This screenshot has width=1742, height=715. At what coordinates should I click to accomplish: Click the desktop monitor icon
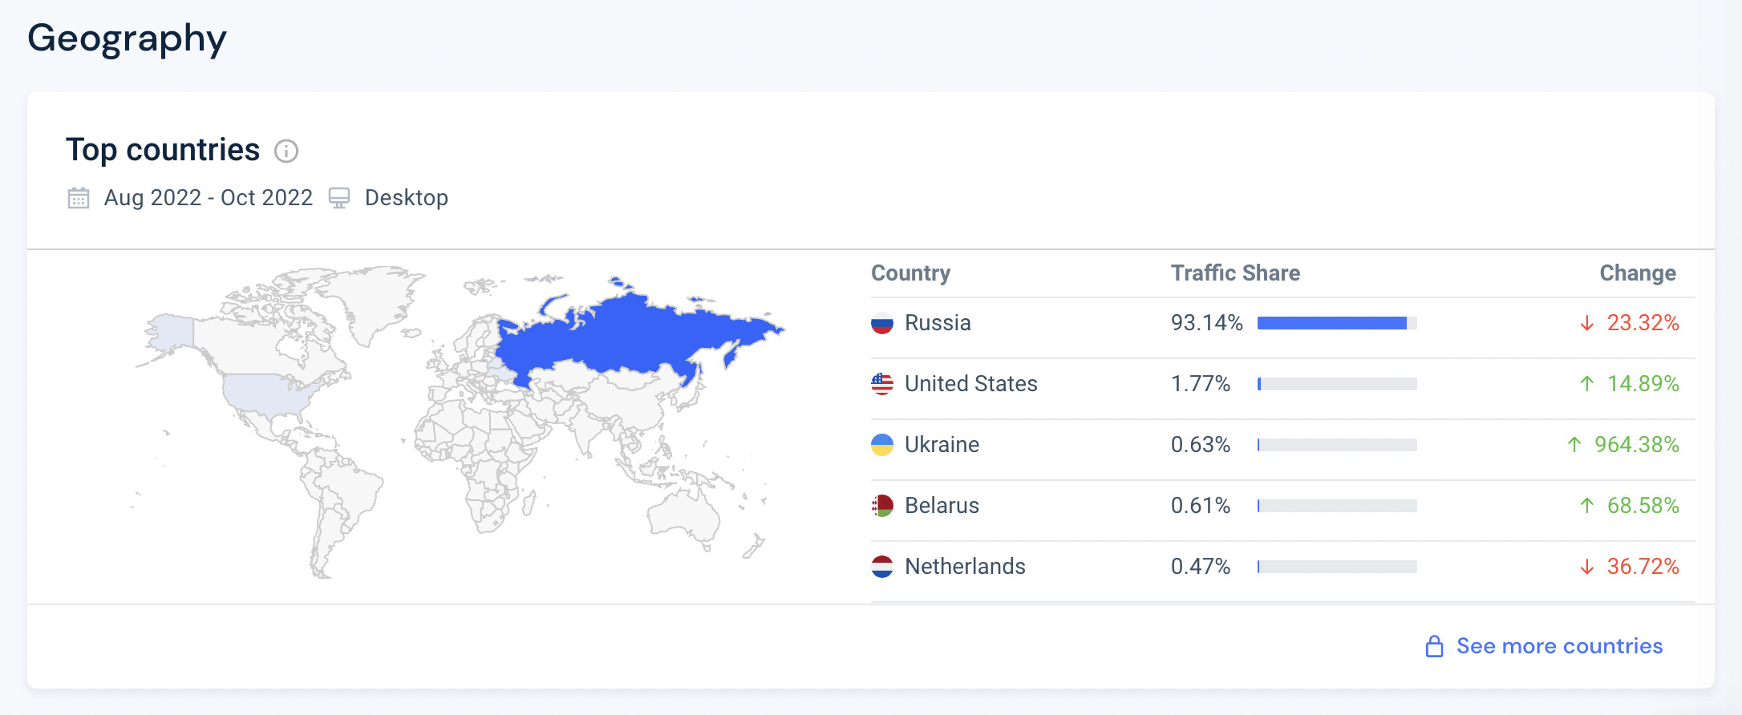click(339, 198)
